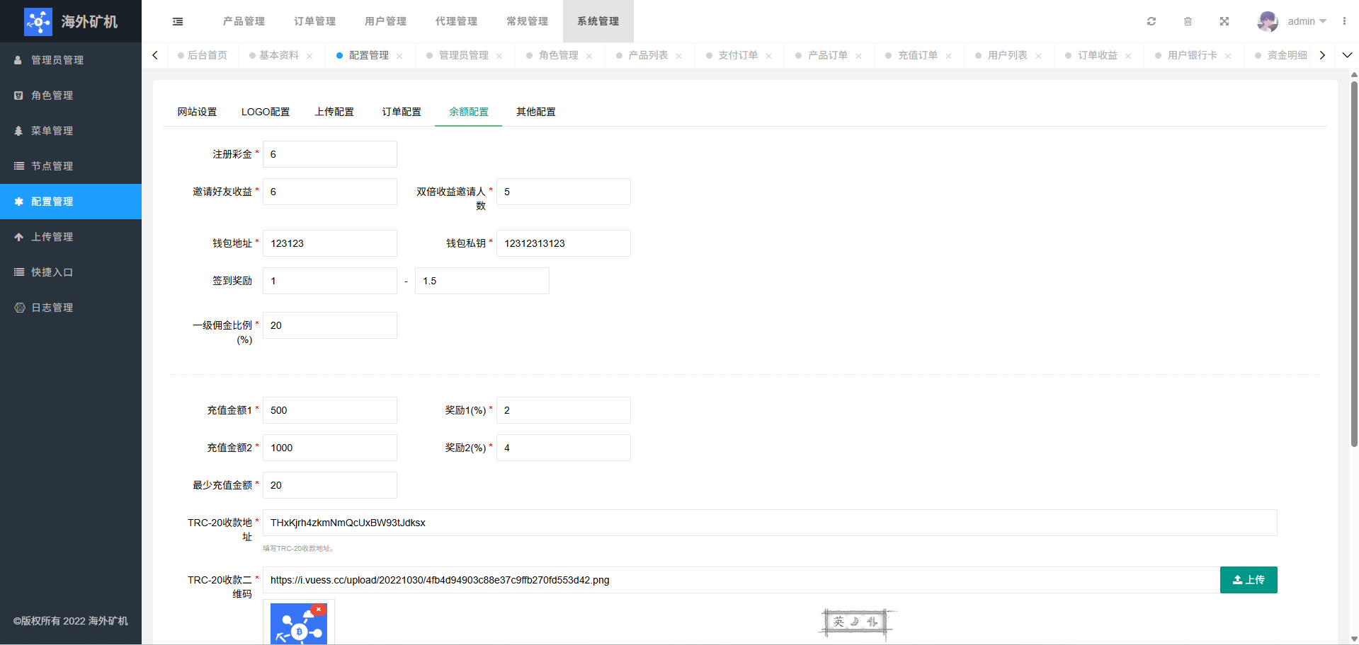Open the 其他配置 settings tab
This screenshot has height=645, width=1359.
click(x=535, y=112)
